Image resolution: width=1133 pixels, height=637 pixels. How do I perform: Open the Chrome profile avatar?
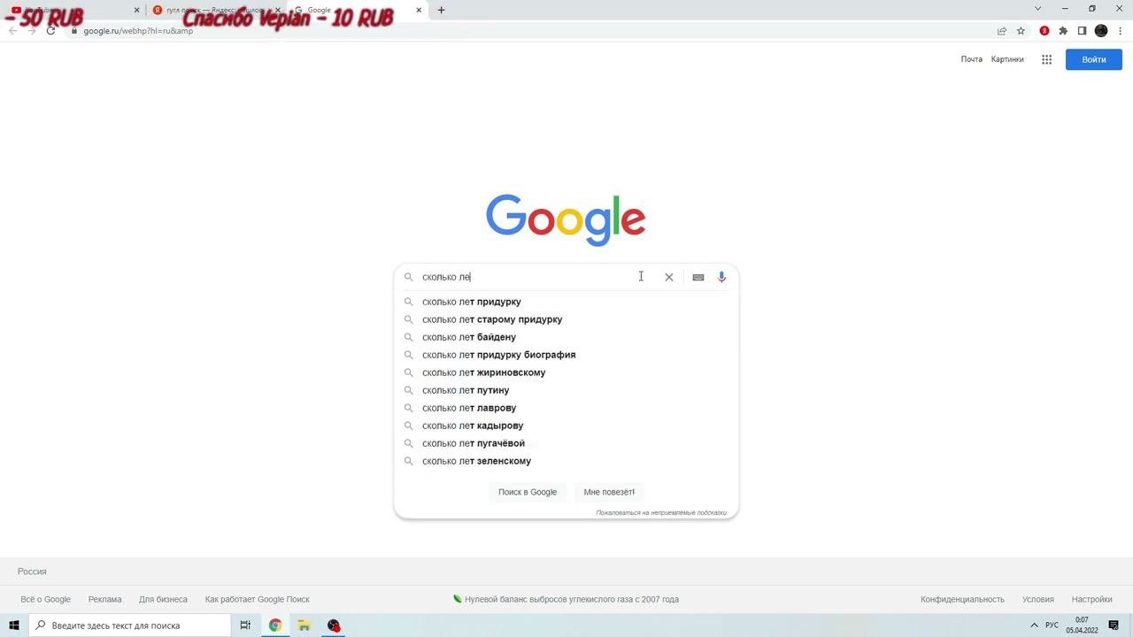point(1101,31)
